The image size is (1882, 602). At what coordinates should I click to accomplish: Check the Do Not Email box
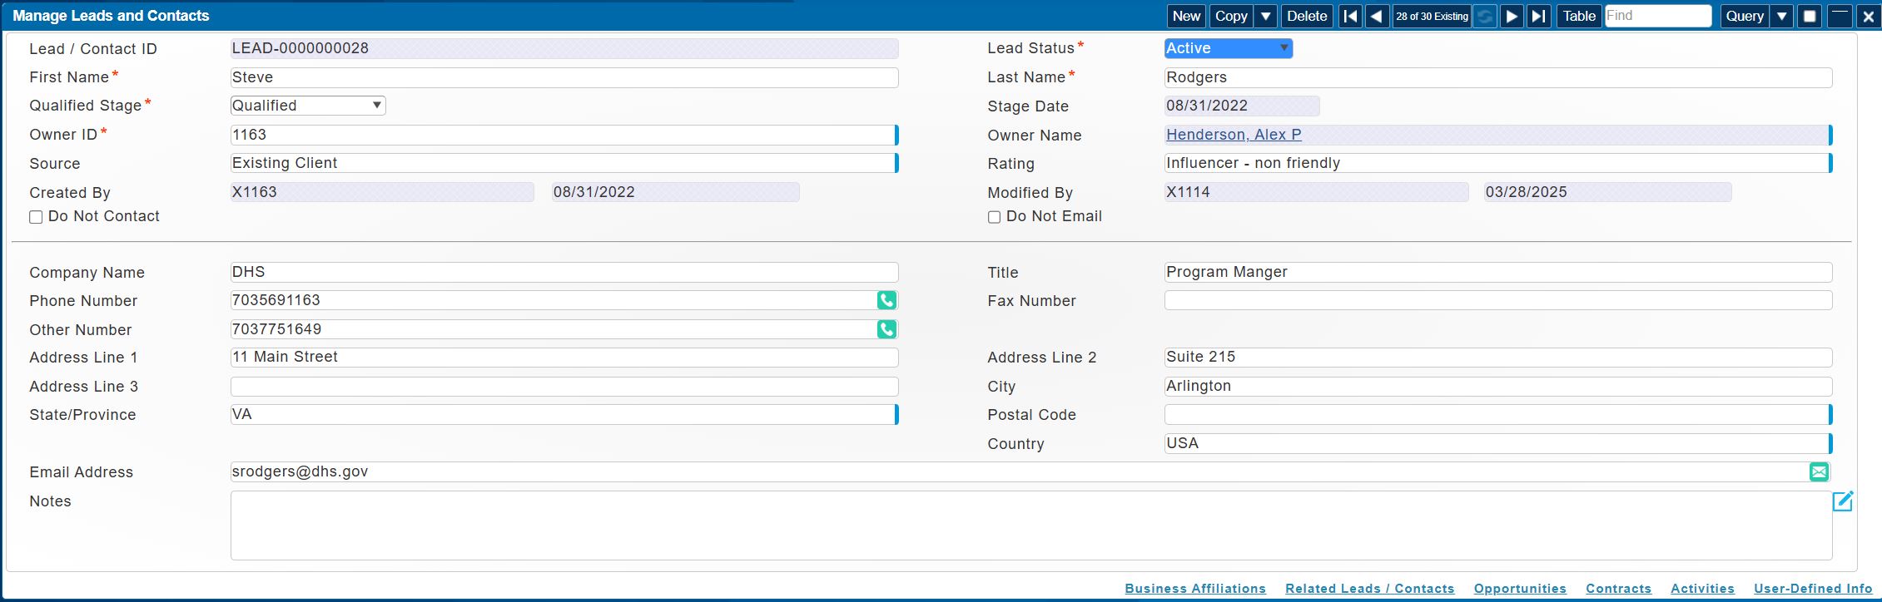tap(994, 217)
